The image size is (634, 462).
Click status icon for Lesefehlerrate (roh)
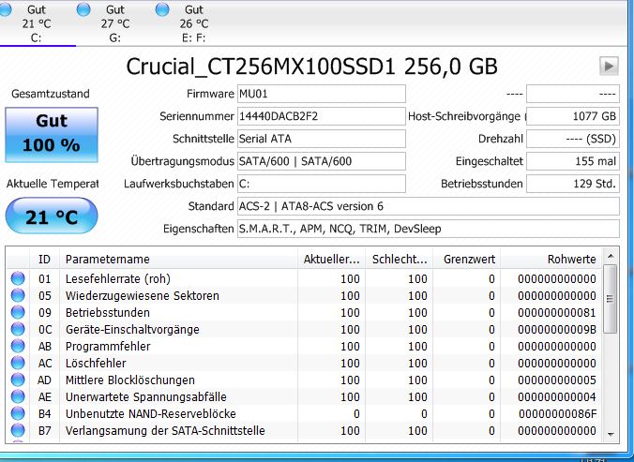tap(18, 278)
